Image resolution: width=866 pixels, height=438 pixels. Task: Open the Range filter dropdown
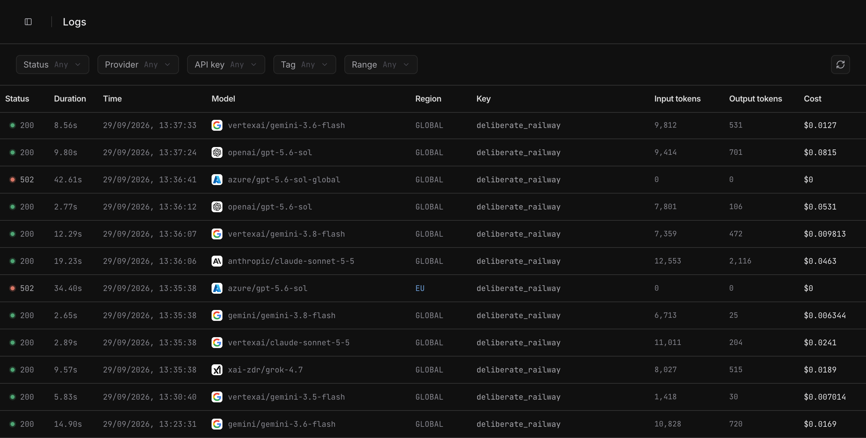[x=381, y=65]
